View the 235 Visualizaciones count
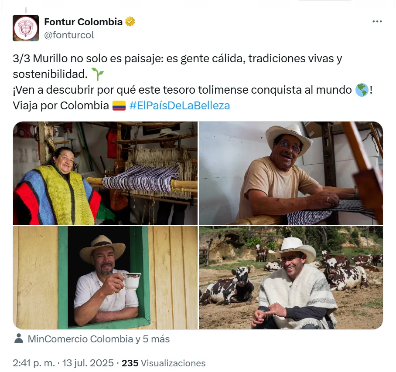The height and width of the screenshot is (372, 396). (164, 363)
